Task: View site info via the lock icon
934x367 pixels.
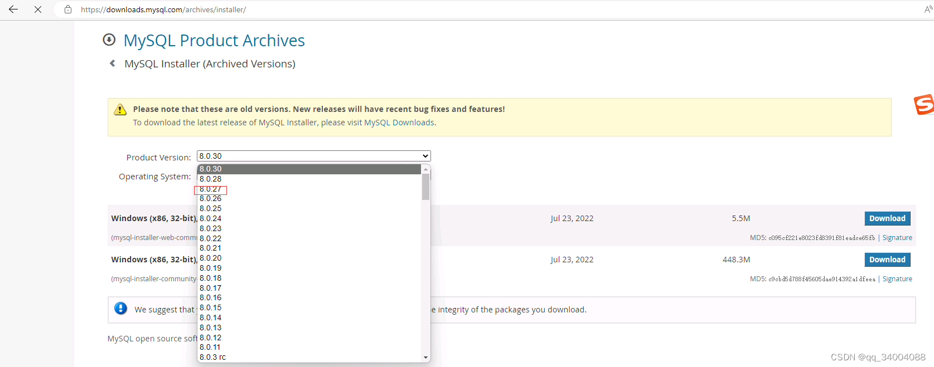Action: (68, 9)
